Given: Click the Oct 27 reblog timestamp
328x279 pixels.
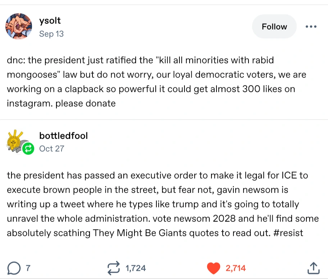Looking at the screenshot, I should [52, 148].
